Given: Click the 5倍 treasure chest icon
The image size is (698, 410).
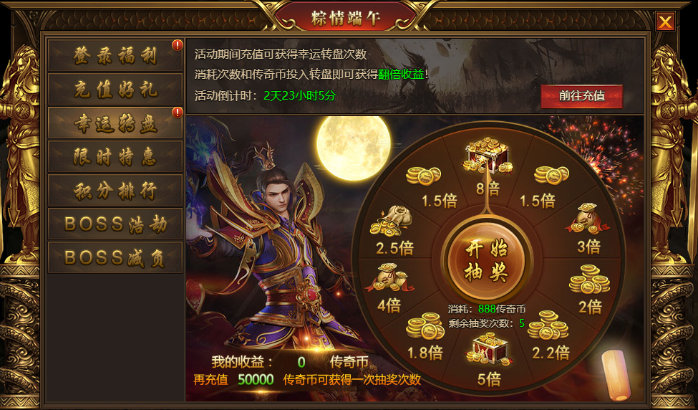Looking at the screenshot, I should 488,350.
